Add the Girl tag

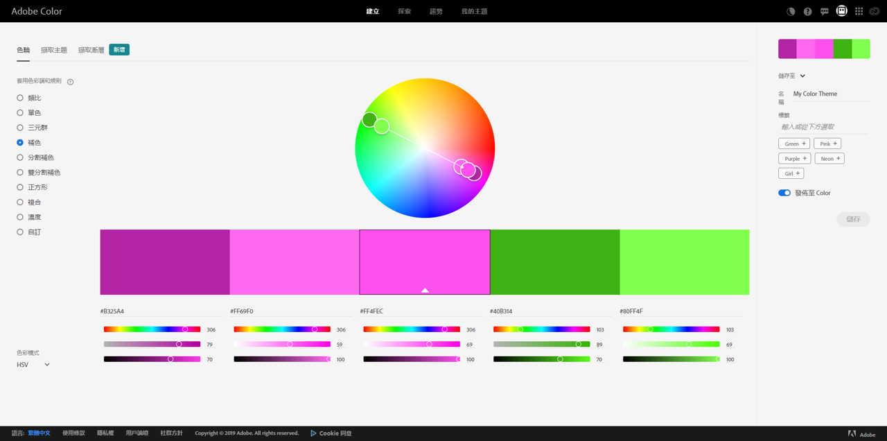[x=791, y=173]
